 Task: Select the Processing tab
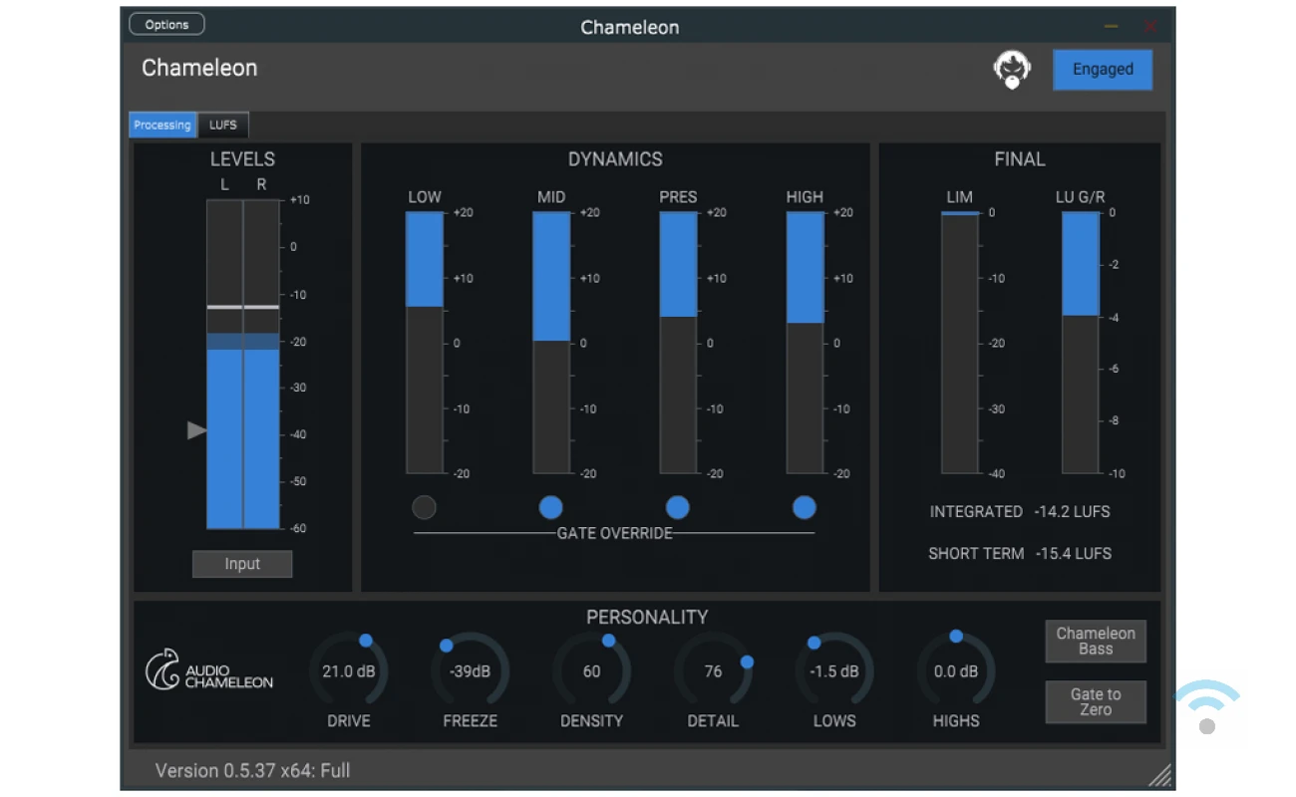pyautogui.click(x=162, y=126)
